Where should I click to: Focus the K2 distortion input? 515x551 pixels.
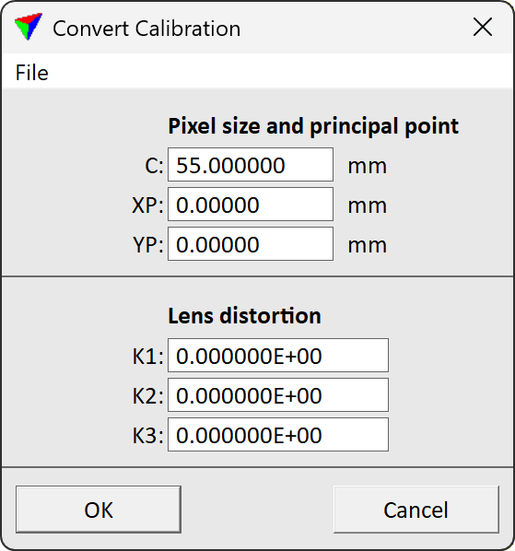pyautogui.click(x=278, y=395)
